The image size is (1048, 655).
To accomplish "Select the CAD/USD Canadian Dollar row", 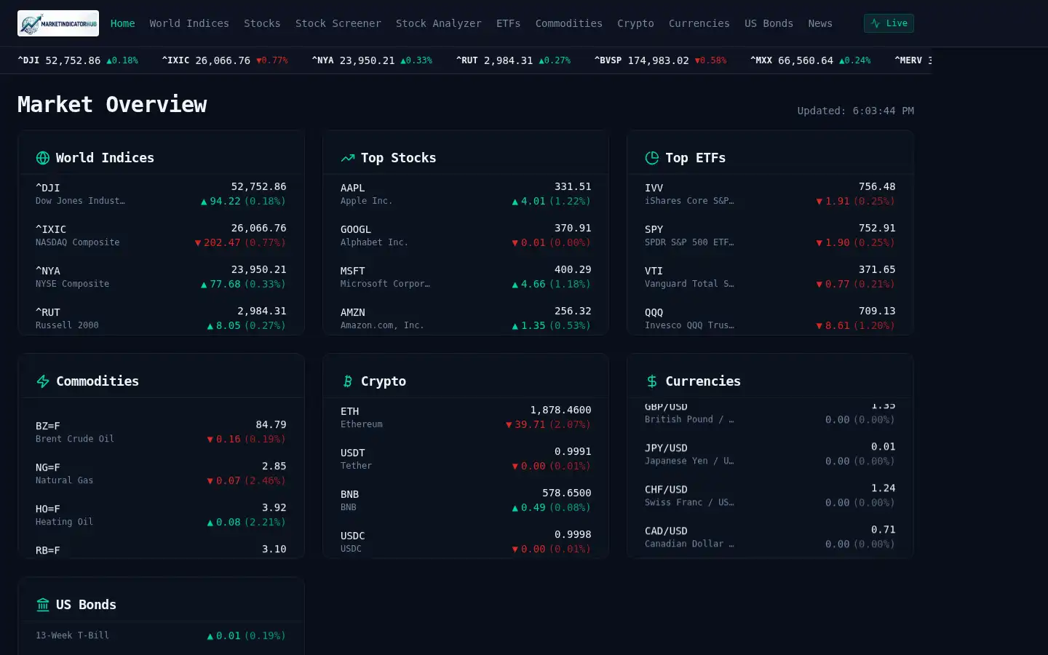I will [x=770, y=537].
